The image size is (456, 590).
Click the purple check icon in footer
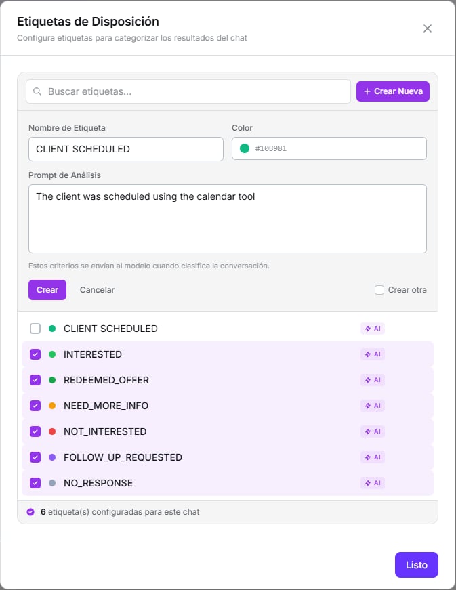coord(30,511)
